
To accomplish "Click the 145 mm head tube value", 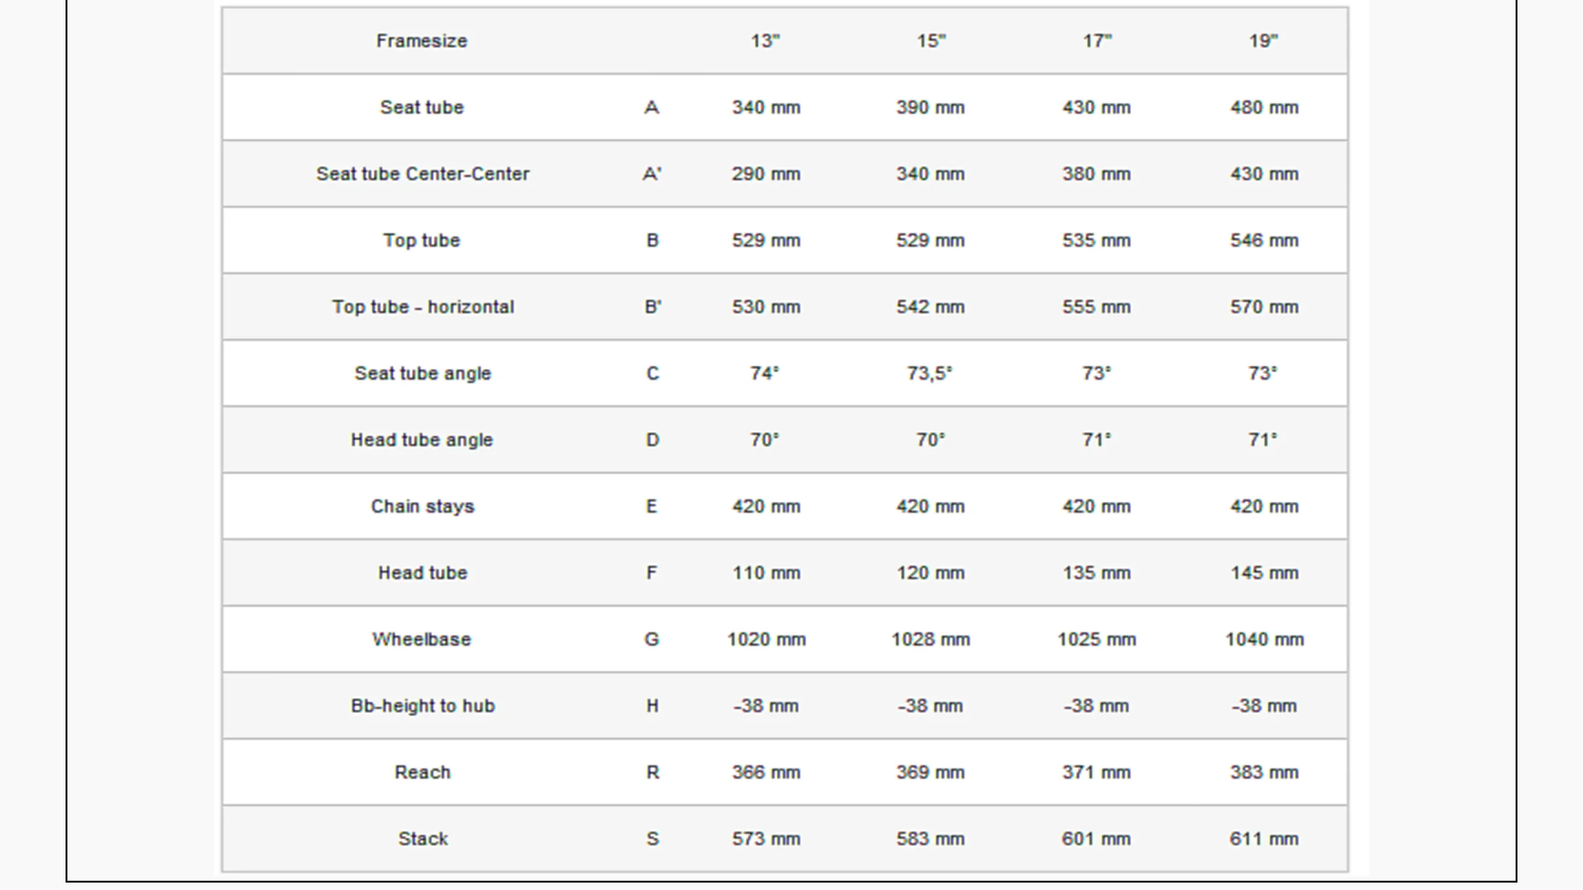I will point(1265,573).
